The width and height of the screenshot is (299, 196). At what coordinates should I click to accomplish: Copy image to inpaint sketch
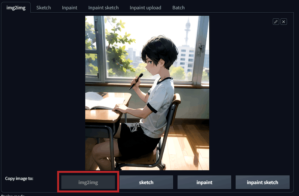tap(262, 182)
